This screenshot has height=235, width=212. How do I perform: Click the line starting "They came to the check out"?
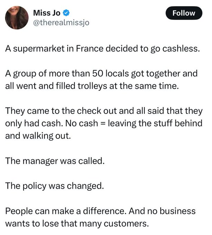pos(104,112)
